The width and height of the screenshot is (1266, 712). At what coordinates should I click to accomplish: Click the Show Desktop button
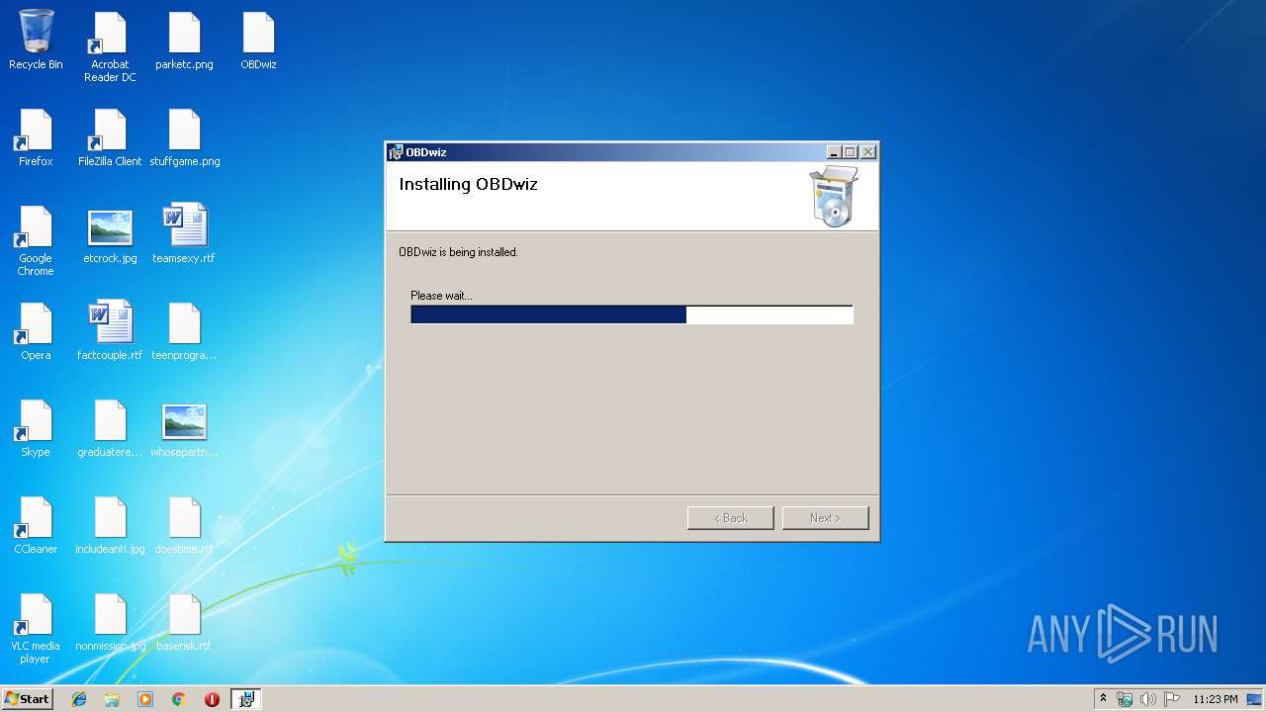point(1255,699)
